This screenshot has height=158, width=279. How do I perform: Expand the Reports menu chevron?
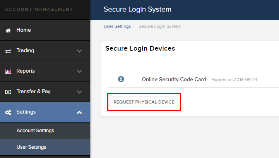click(79, 71)
